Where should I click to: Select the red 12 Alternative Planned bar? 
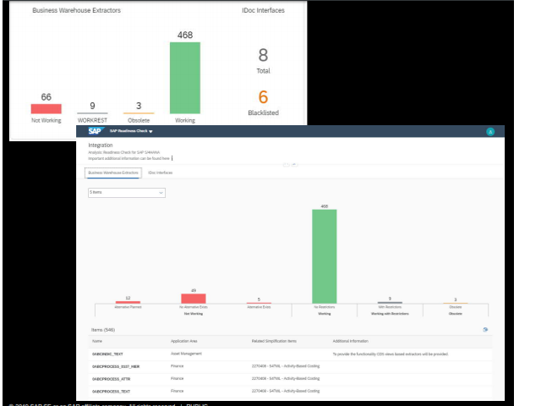[x=128, y=302]
